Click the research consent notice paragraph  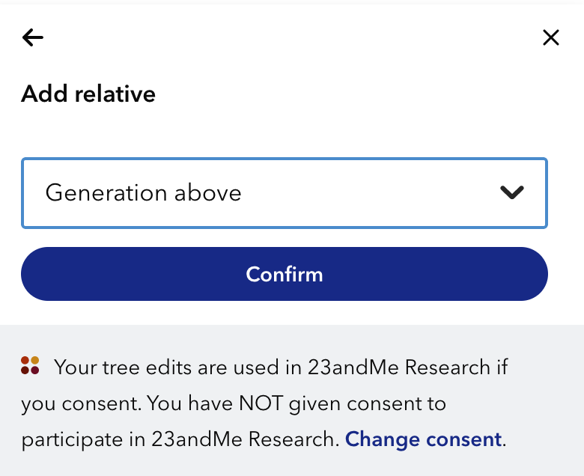[264, 403]
